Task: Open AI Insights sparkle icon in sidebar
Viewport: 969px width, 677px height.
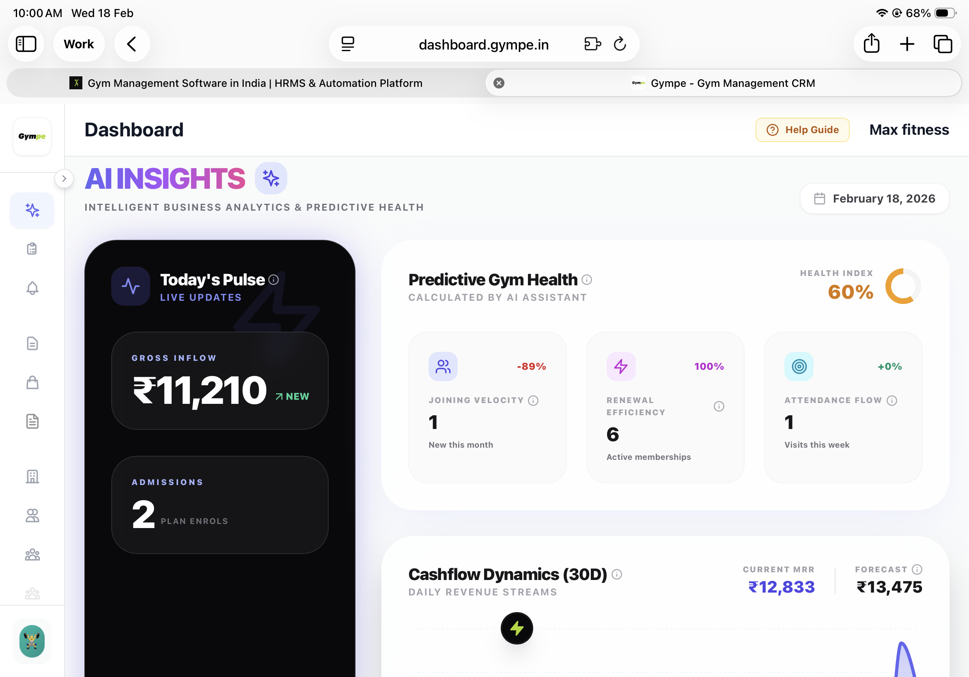Action: click(x=32, y=210)
